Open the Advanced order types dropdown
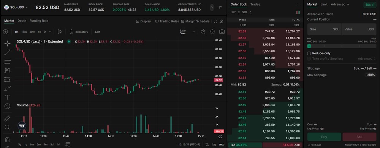This screenshot has height=148, width=380. [x=340, y=4]
